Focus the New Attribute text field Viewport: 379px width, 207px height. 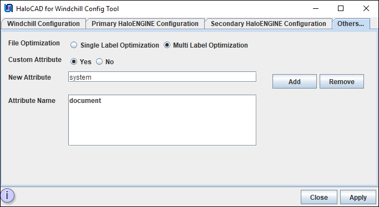(x=162, y=77)
